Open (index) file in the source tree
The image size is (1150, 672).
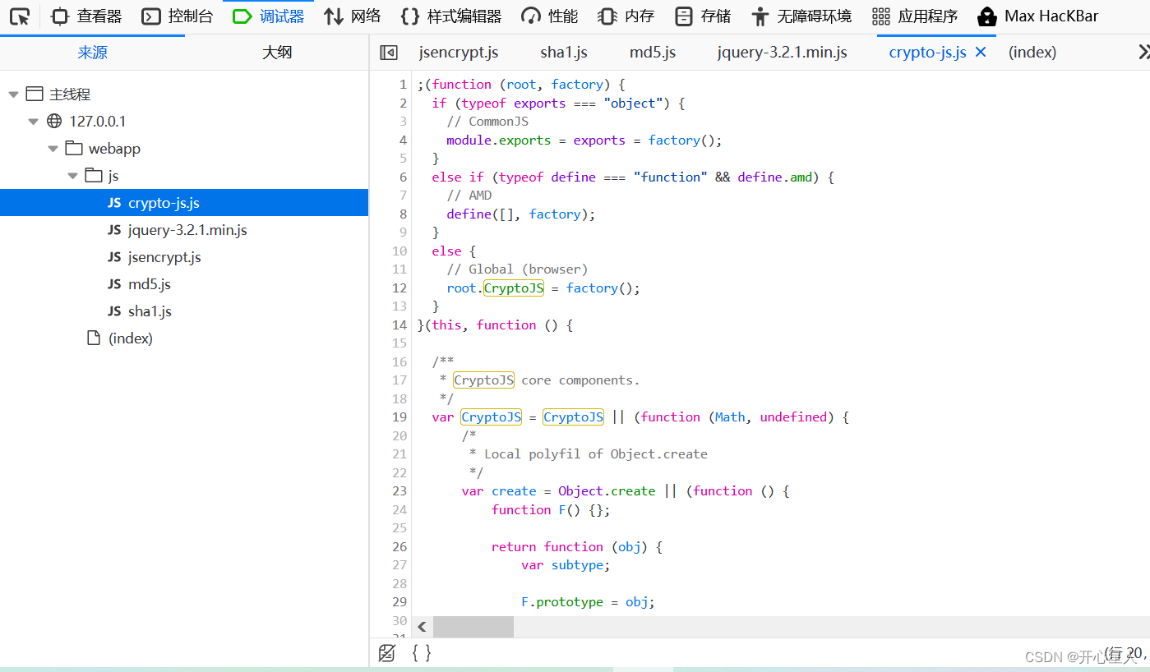[184, 338]
